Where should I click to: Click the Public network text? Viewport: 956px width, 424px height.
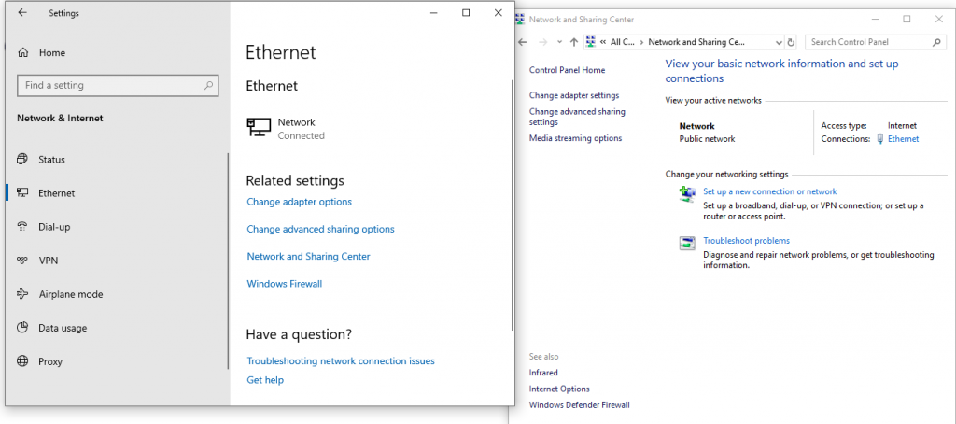pos(708,139)
